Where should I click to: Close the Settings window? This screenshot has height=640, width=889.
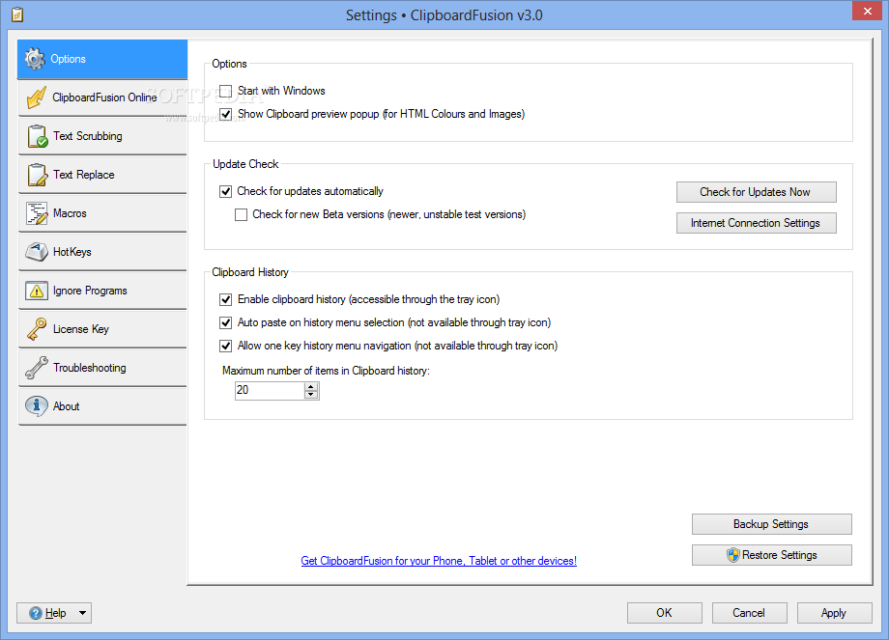(x=868, y=11)
